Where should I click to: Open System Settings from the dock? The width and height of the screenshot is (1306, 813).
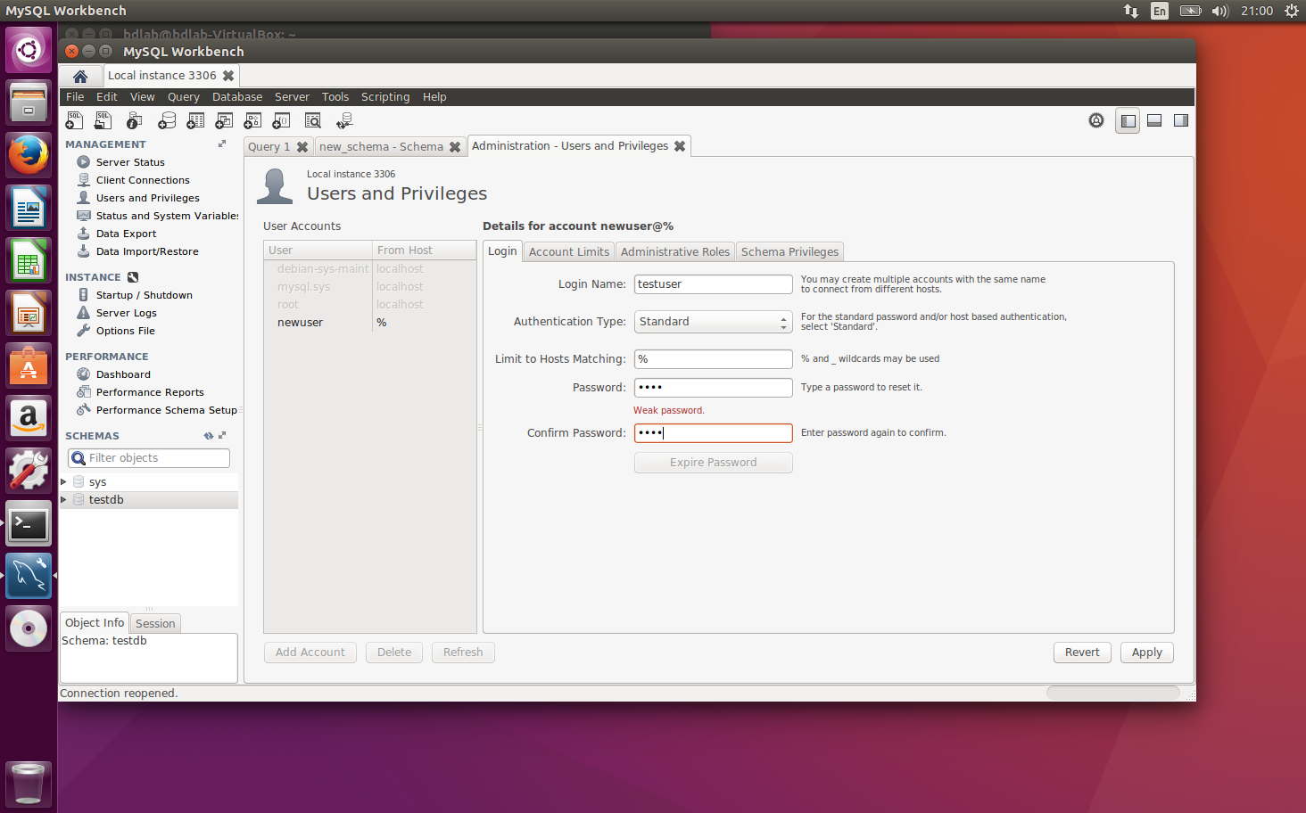tap(29, 470)
